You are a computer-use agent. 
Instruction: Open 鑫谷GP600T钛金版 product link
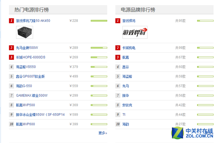30,76
